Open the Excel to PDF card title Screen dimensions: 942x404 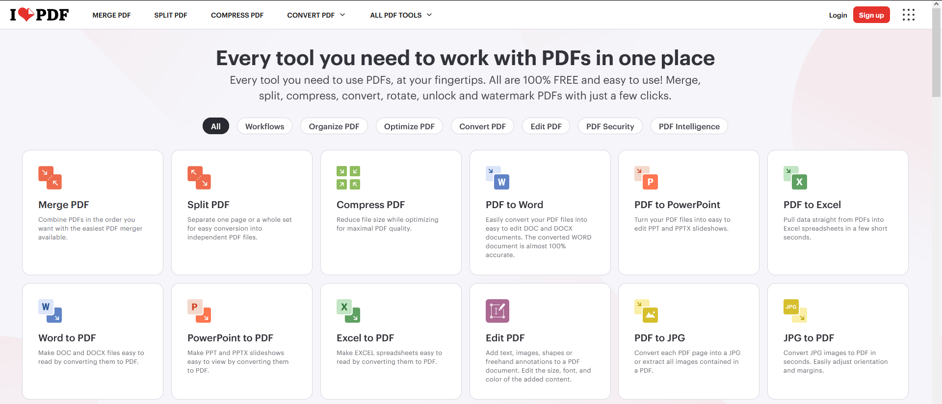(365, 338)
